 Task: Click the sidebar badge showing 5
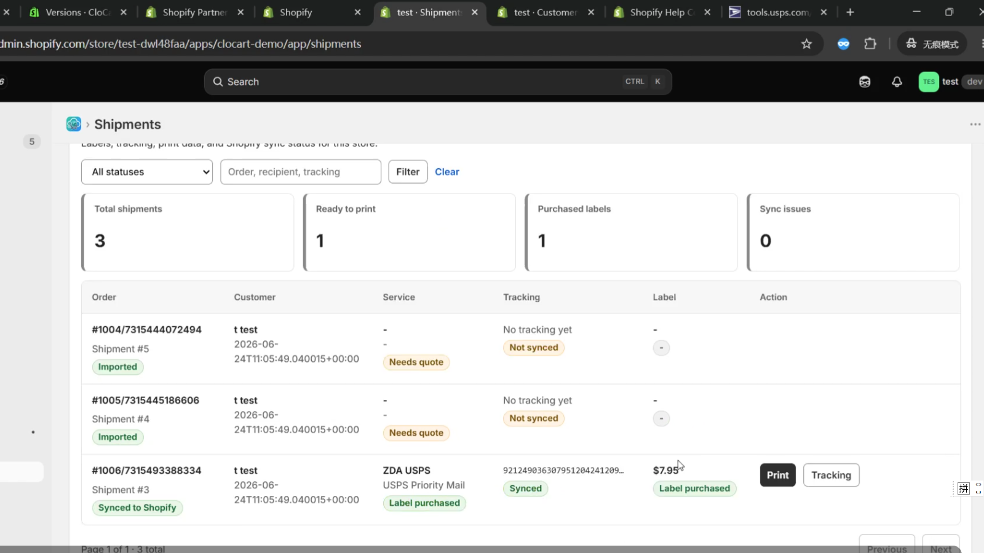click(x=32, y=141)
